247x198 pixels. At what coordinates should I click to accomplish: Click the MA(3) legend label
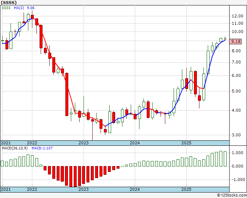(19, 8)
